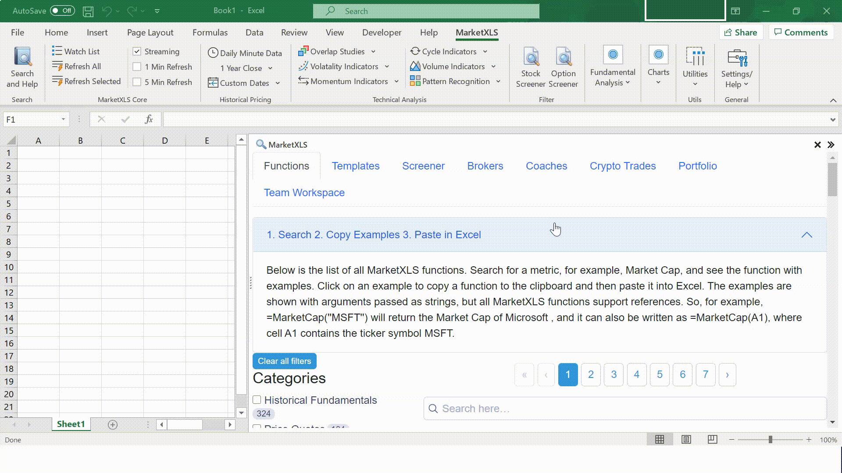The width and height of the screenshot is (842, 473).
Task: Collapse the Search Copy Paste instructions panel
Action: pos(806,235)
